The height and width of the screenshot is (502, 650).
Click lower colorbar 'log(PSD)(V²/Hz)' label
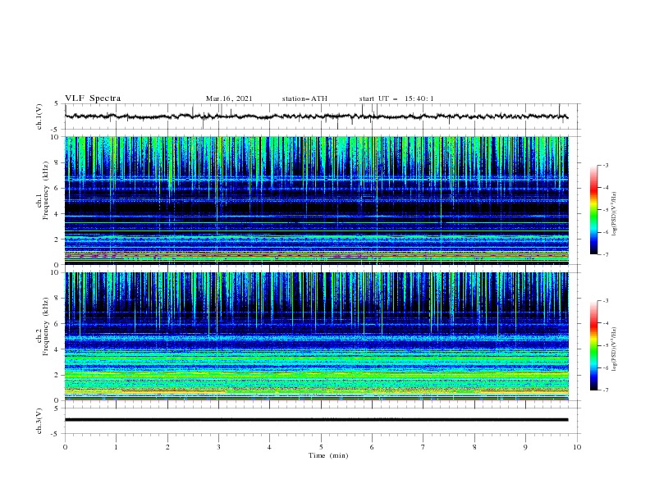[615, 349]
